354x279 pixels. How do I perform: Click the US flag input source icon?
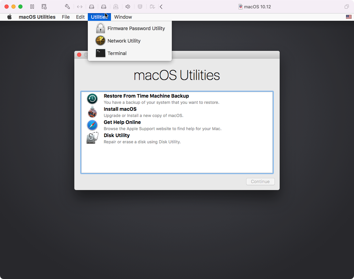click(x=349, y=17)
